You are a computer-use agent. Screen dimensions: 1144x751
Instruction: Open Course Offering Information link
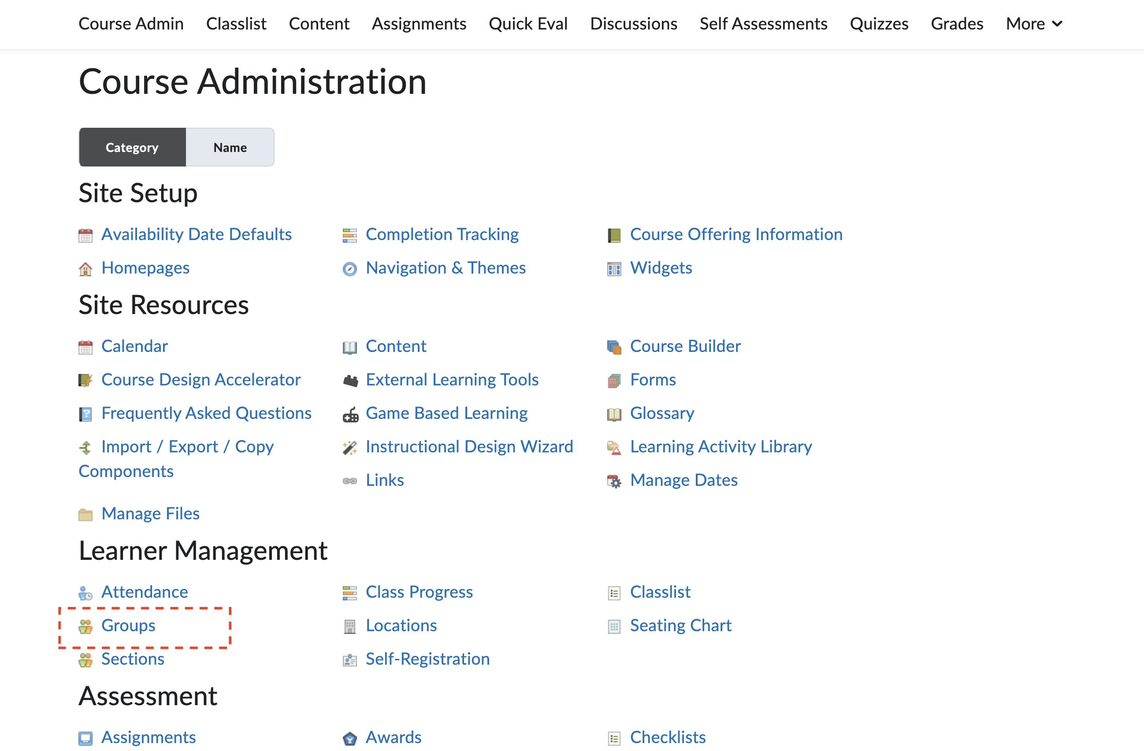[736, 234]
